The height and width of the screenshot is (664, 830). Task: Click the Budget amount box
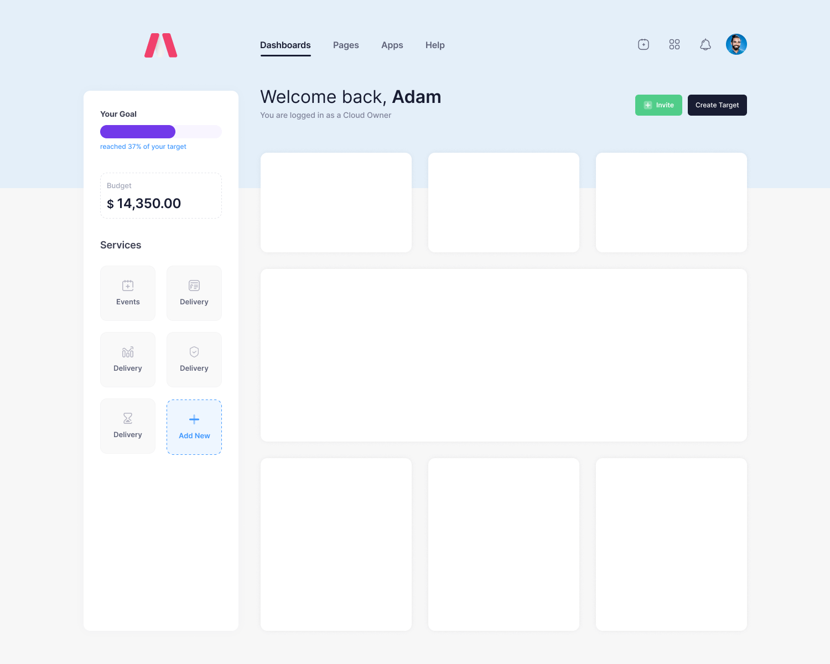pyautogui.click(x=160, y=196)
